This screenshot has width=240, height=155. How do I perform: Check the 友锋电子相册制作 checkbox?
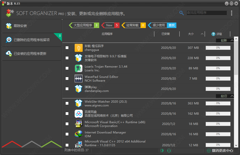click(67, 58)
